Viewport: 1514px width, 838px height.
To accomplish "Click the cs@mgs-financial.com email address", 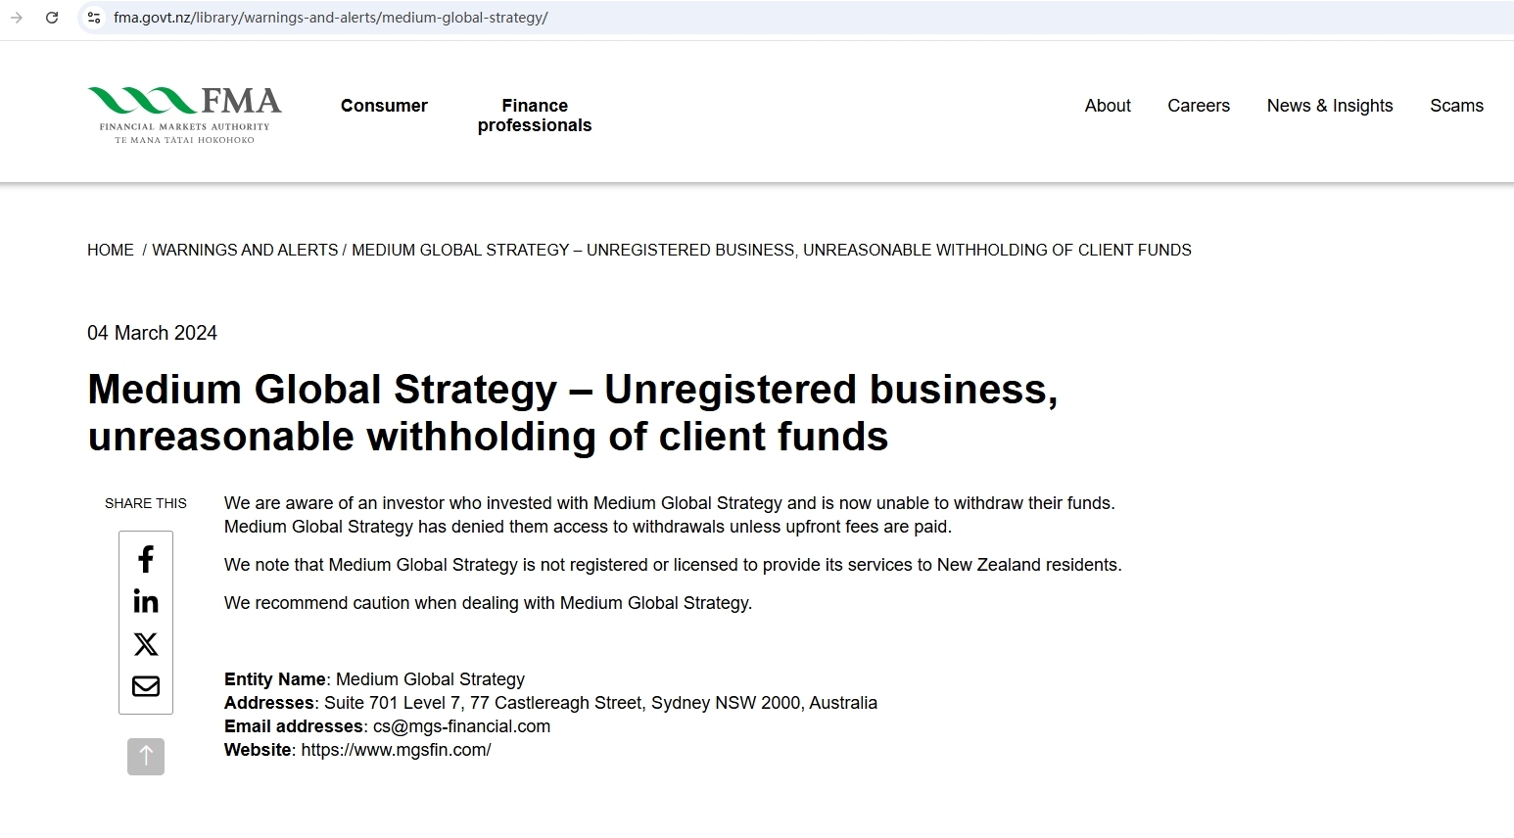I will pyautogui.click(x=461, y=726).
